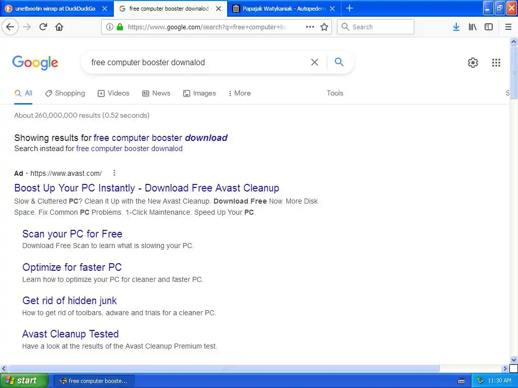The image size is (518, 388).
Task: Click the forward navigation arrow
Action: pyautogui.click(x=27, y=27)
